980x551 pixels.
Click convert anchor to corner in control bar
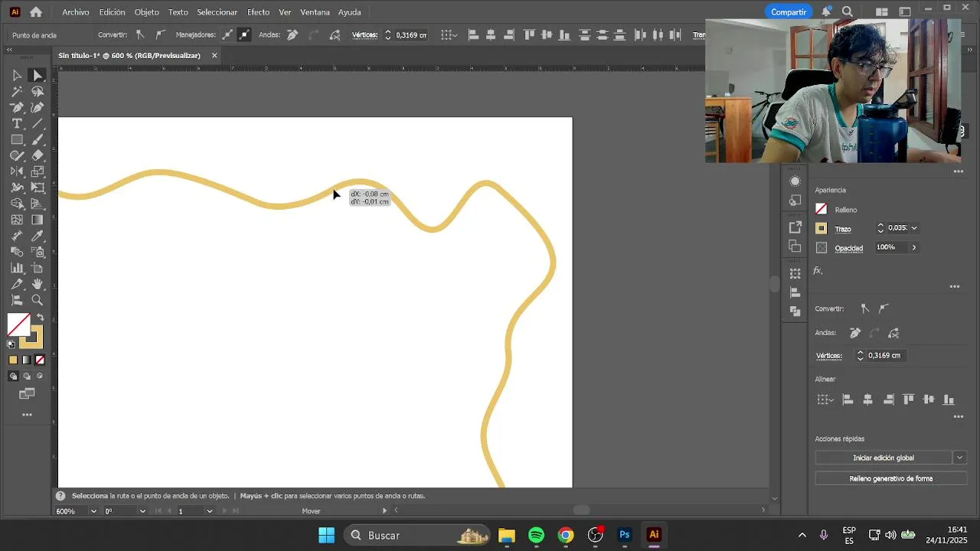tap(139, 35)
